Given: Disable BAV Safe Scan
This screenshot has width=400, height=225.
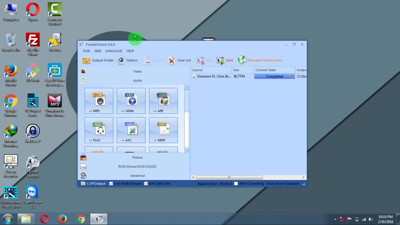Looking at the screenshot, I should [x=146, y=183].
